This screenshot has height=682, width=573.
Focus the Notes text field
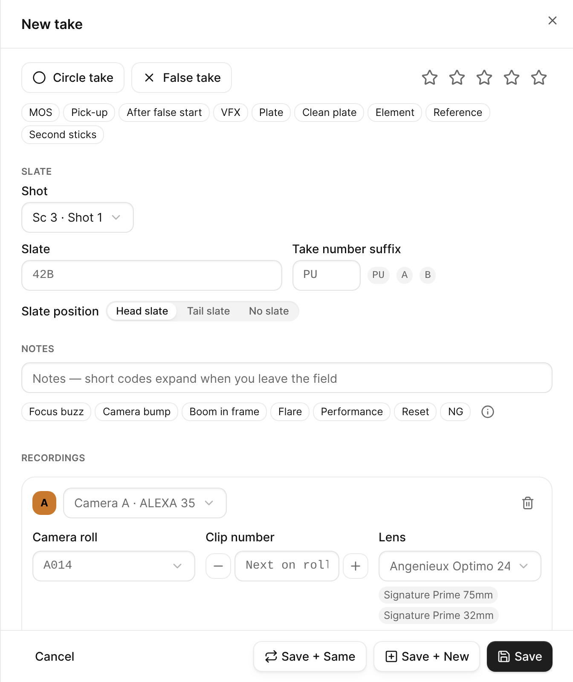[287, 378]
